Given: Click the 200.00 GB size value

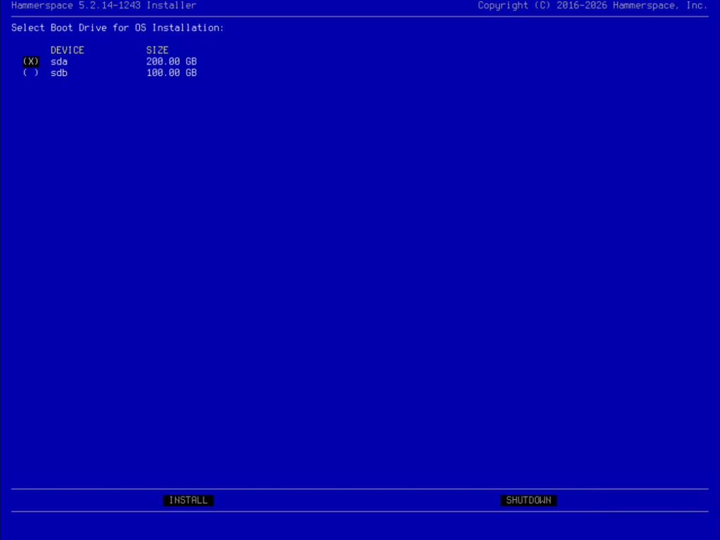Looking at the screenshot, I should pyautogui.click(x=172, y=62).
